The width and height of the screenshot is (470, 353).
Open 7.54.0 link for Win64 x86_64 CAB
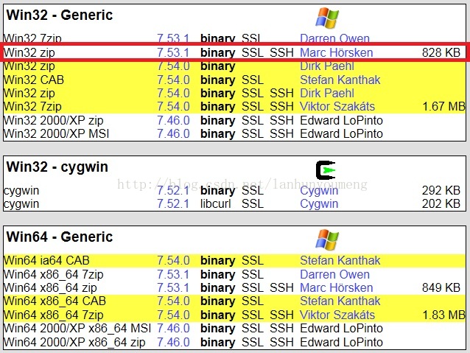pyautogui.click(x=173, y=301)
